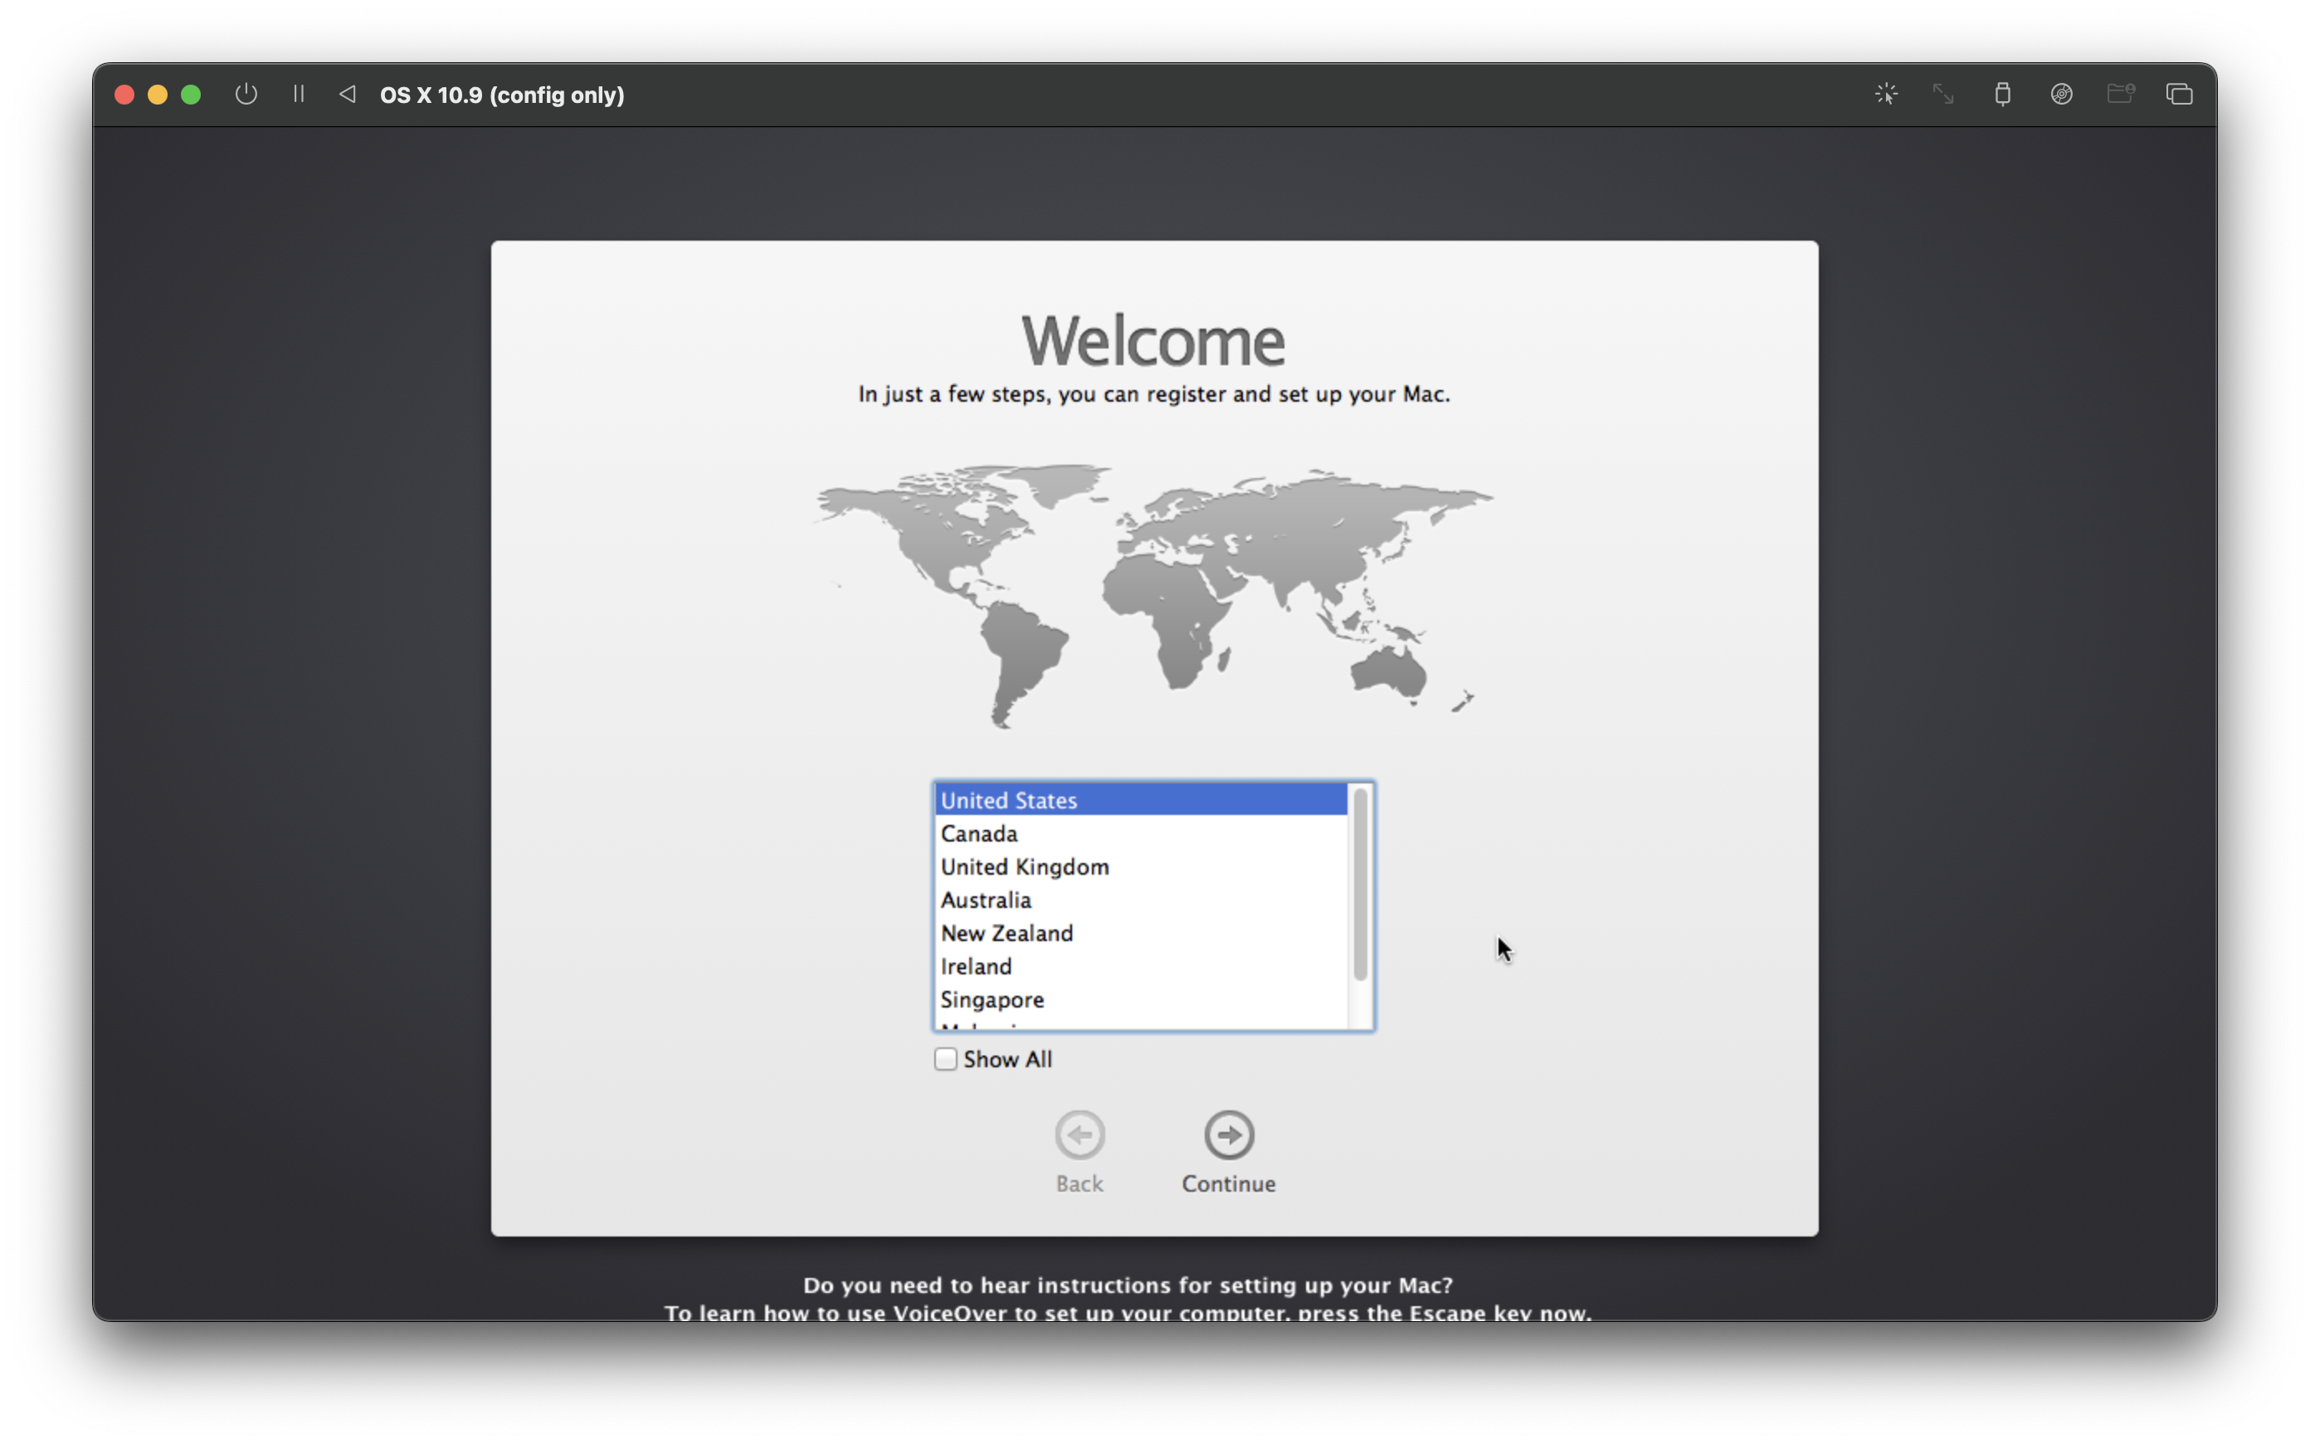Click the restart triangle icon
The height and width of the screenshot is (1444, 2310).
click(x=348, y=95)
